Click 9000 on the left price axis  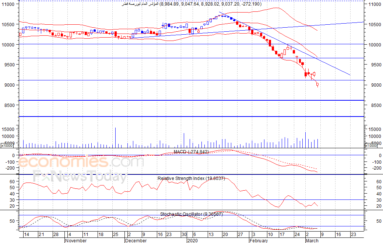point(10,85)
